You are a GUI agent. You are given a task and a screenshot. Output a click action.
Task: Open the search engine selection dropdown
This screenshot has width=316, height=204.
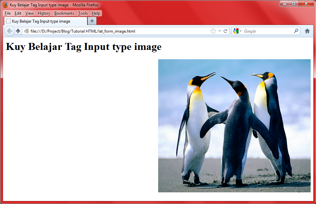[241, 31]
